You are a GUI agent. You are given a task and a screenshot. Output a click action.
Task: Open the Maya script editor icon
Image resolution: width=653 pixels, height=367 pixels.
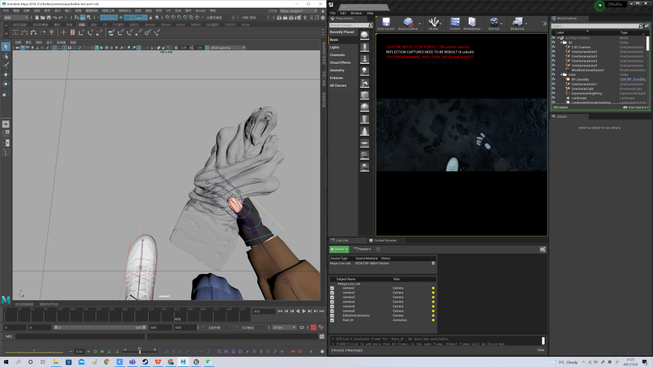322,336
